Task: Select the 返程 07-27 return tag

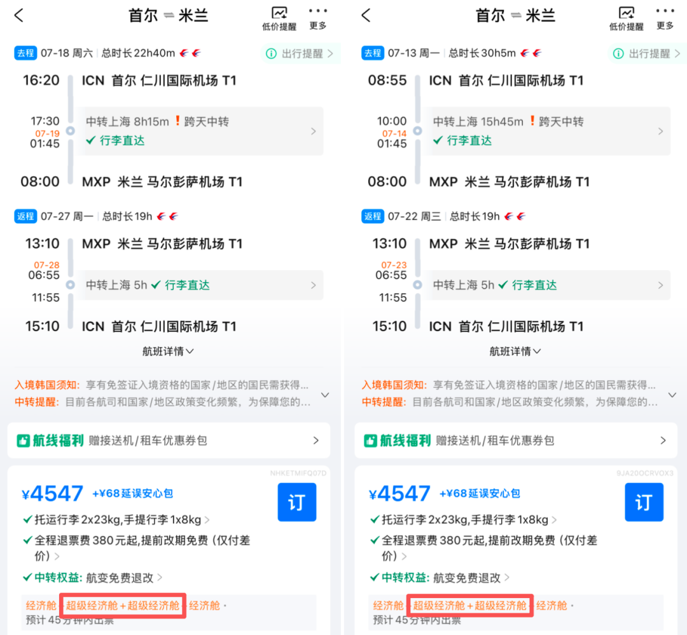Action: [x=25, y=216]
